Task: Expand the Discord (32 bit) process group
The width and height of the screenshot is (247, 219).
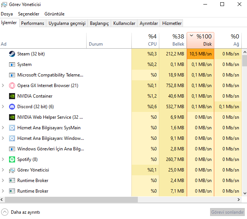Action: pyautogui.click(x=3, y=107)
